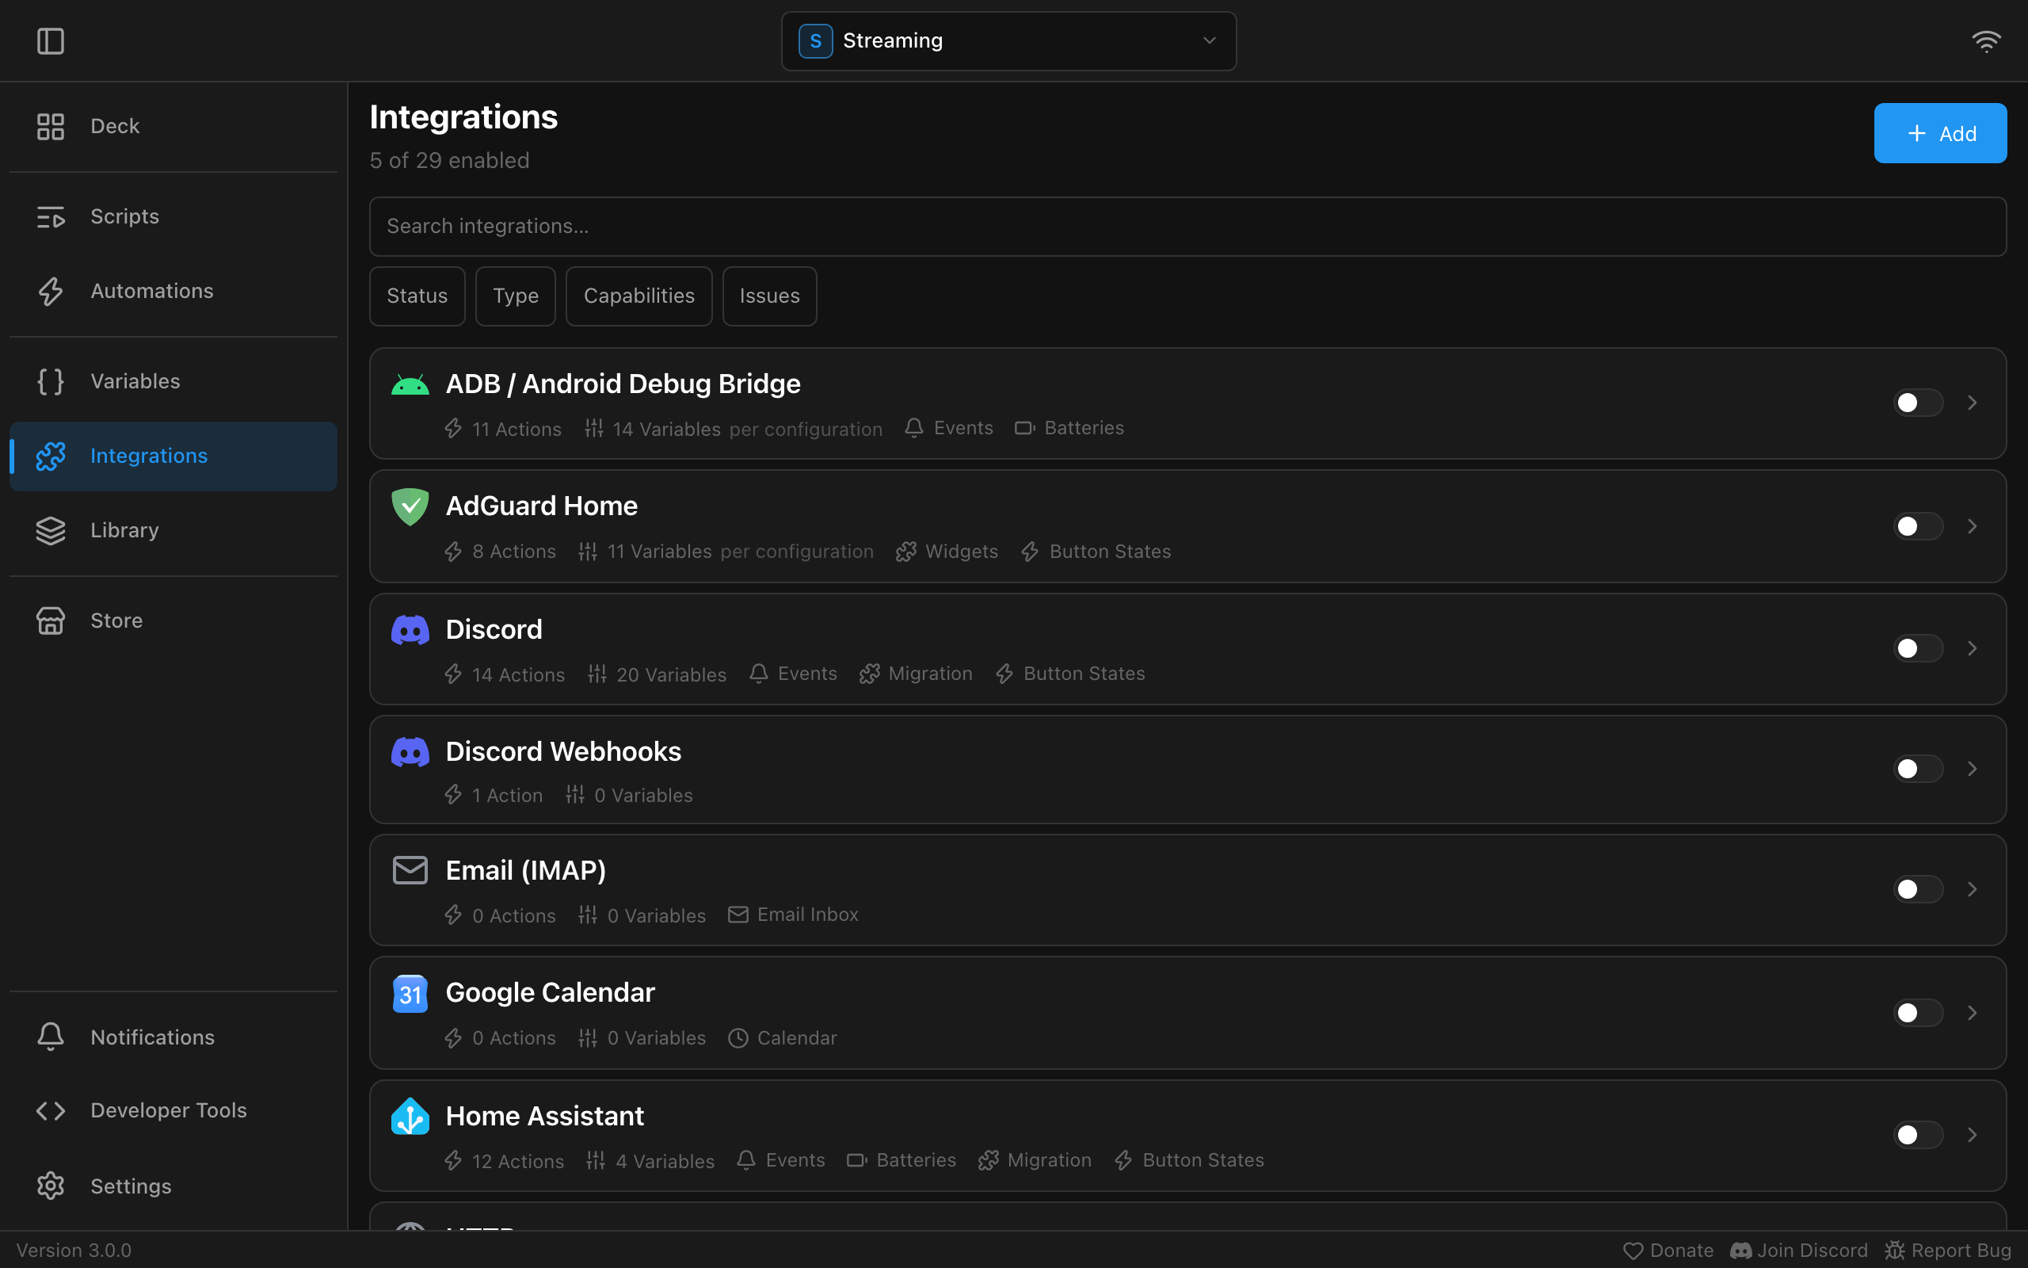Click the Deck grid icon in sidebar
Screen dimensions: 2028x1268
(50, 126)
